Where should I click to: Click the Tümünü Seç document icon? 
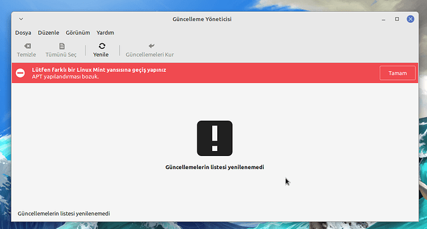click(x=62, y=46)
